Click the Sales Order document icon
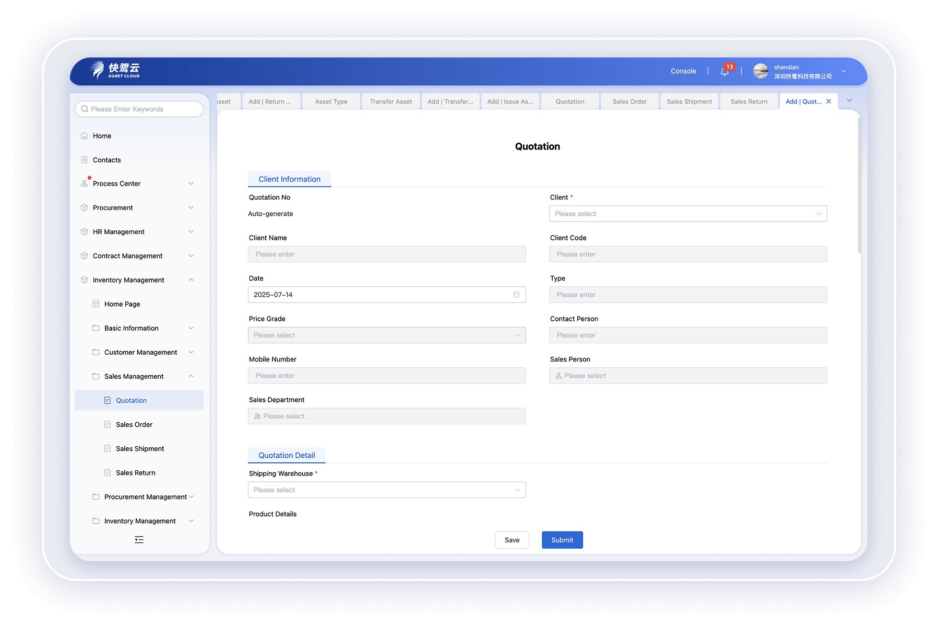The width and height of the screenshot is (938, 627). pos(108,425)
